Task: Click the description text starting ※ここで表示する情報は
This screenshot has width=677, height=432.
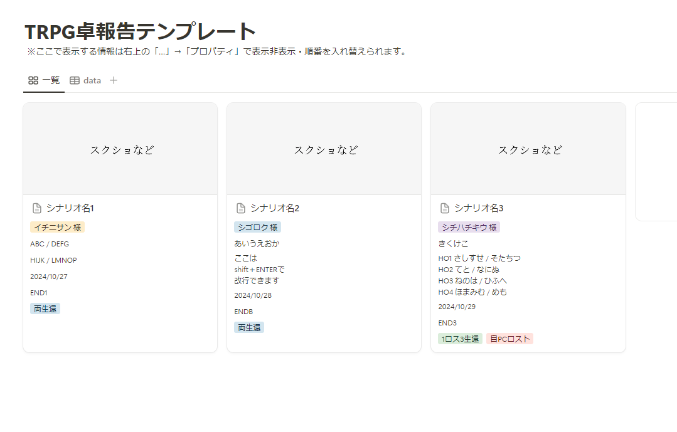Action: (217, 51)
